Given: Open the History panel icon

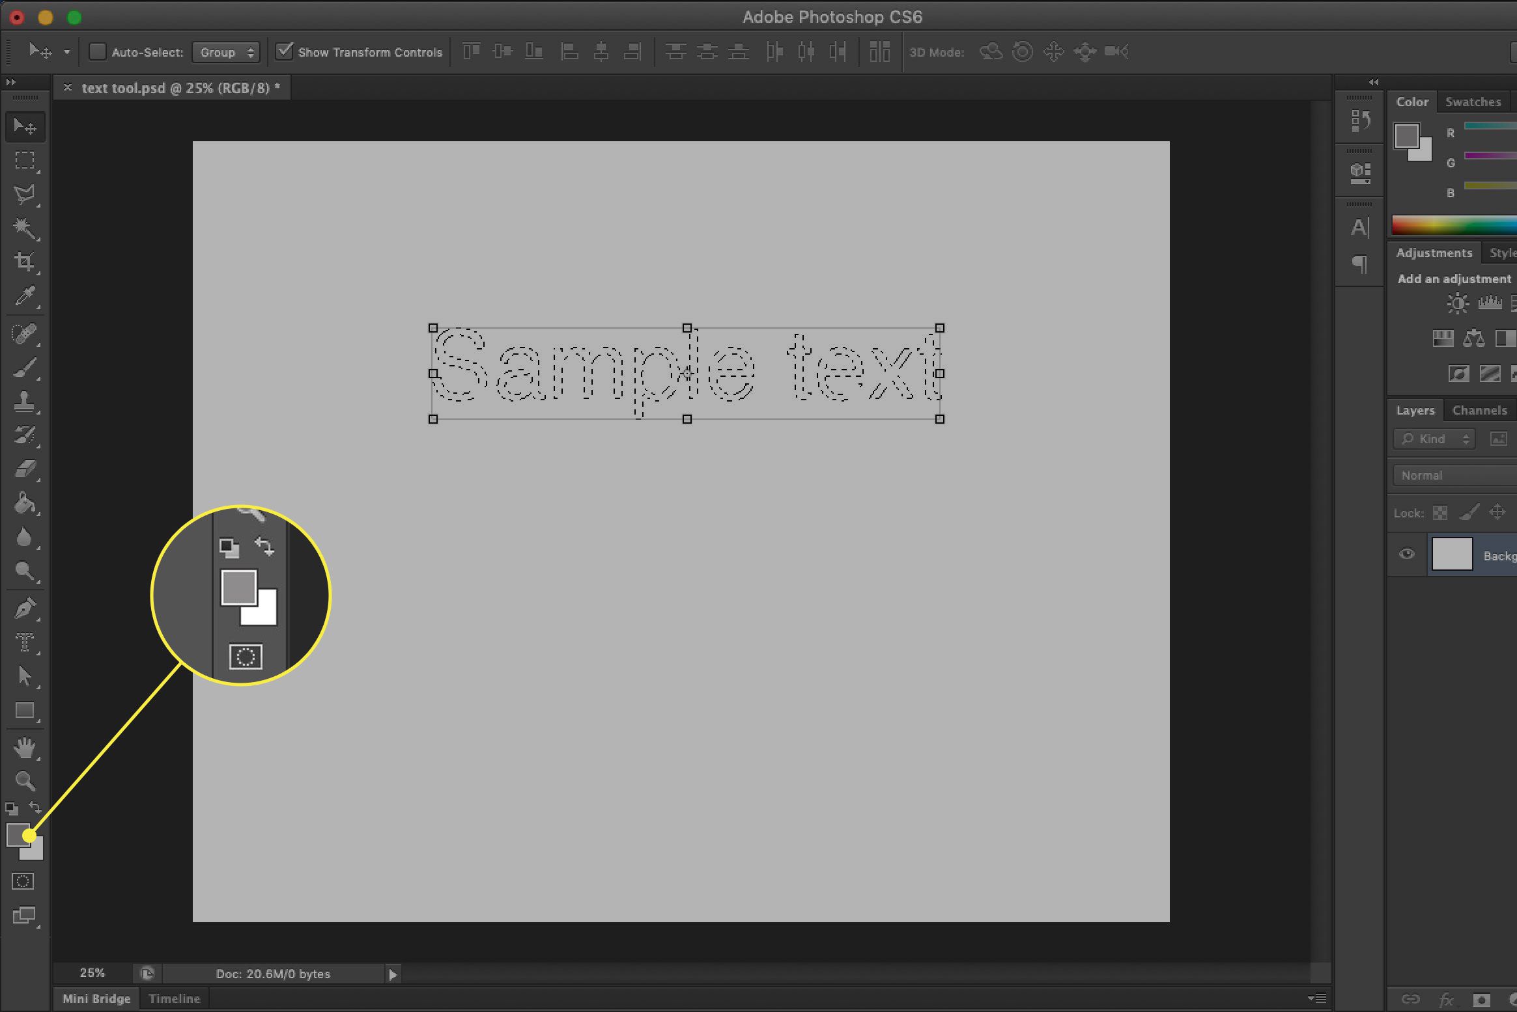Looking at the screenshot, I should tap(1360, 121).
